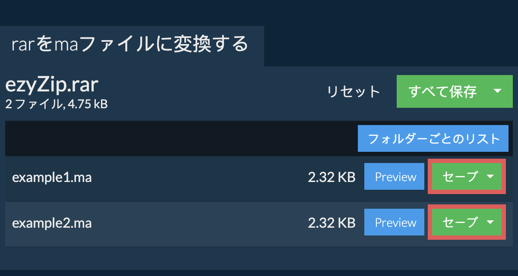Select the rarをmaファイルに変換する tab
518x276 pixels.
click(x=130, y=44)
